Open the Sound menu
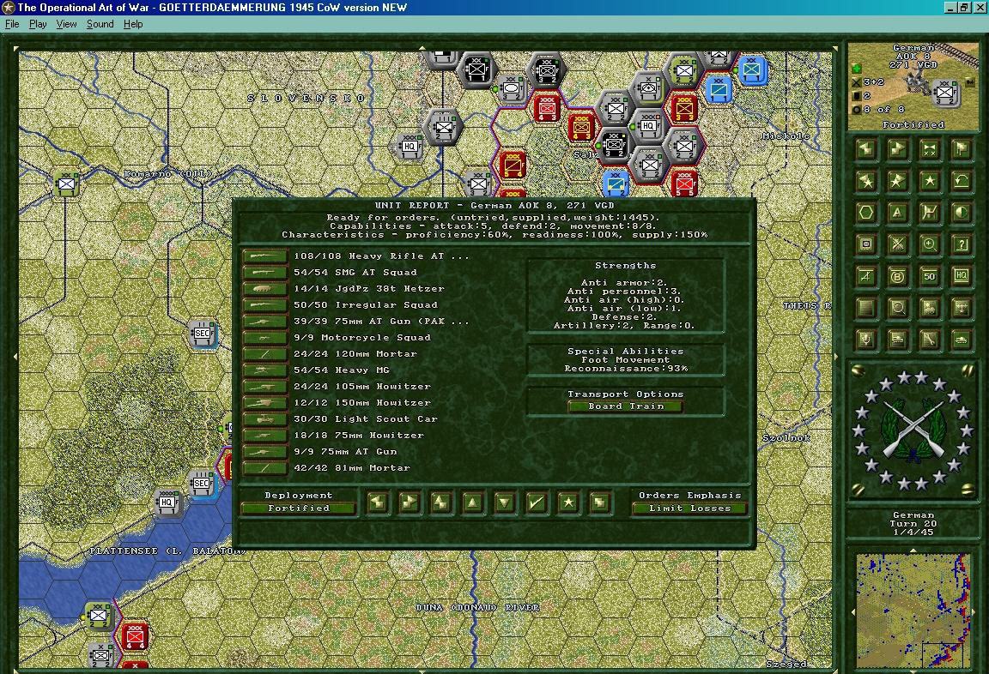 pos(100,24)
